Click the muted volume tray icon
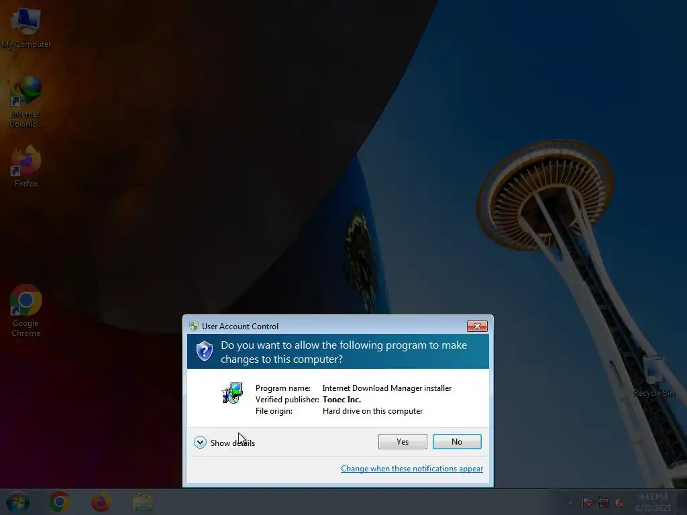Screen dimensions: 687x515 [x=619, y=502]
